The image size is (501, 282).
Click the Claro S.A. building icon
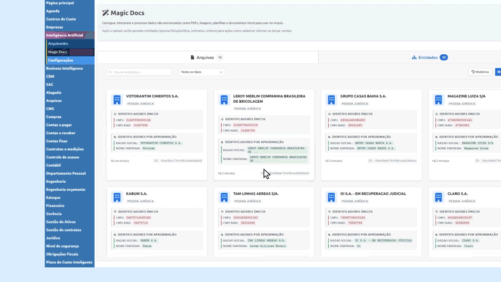click(438, 197)
